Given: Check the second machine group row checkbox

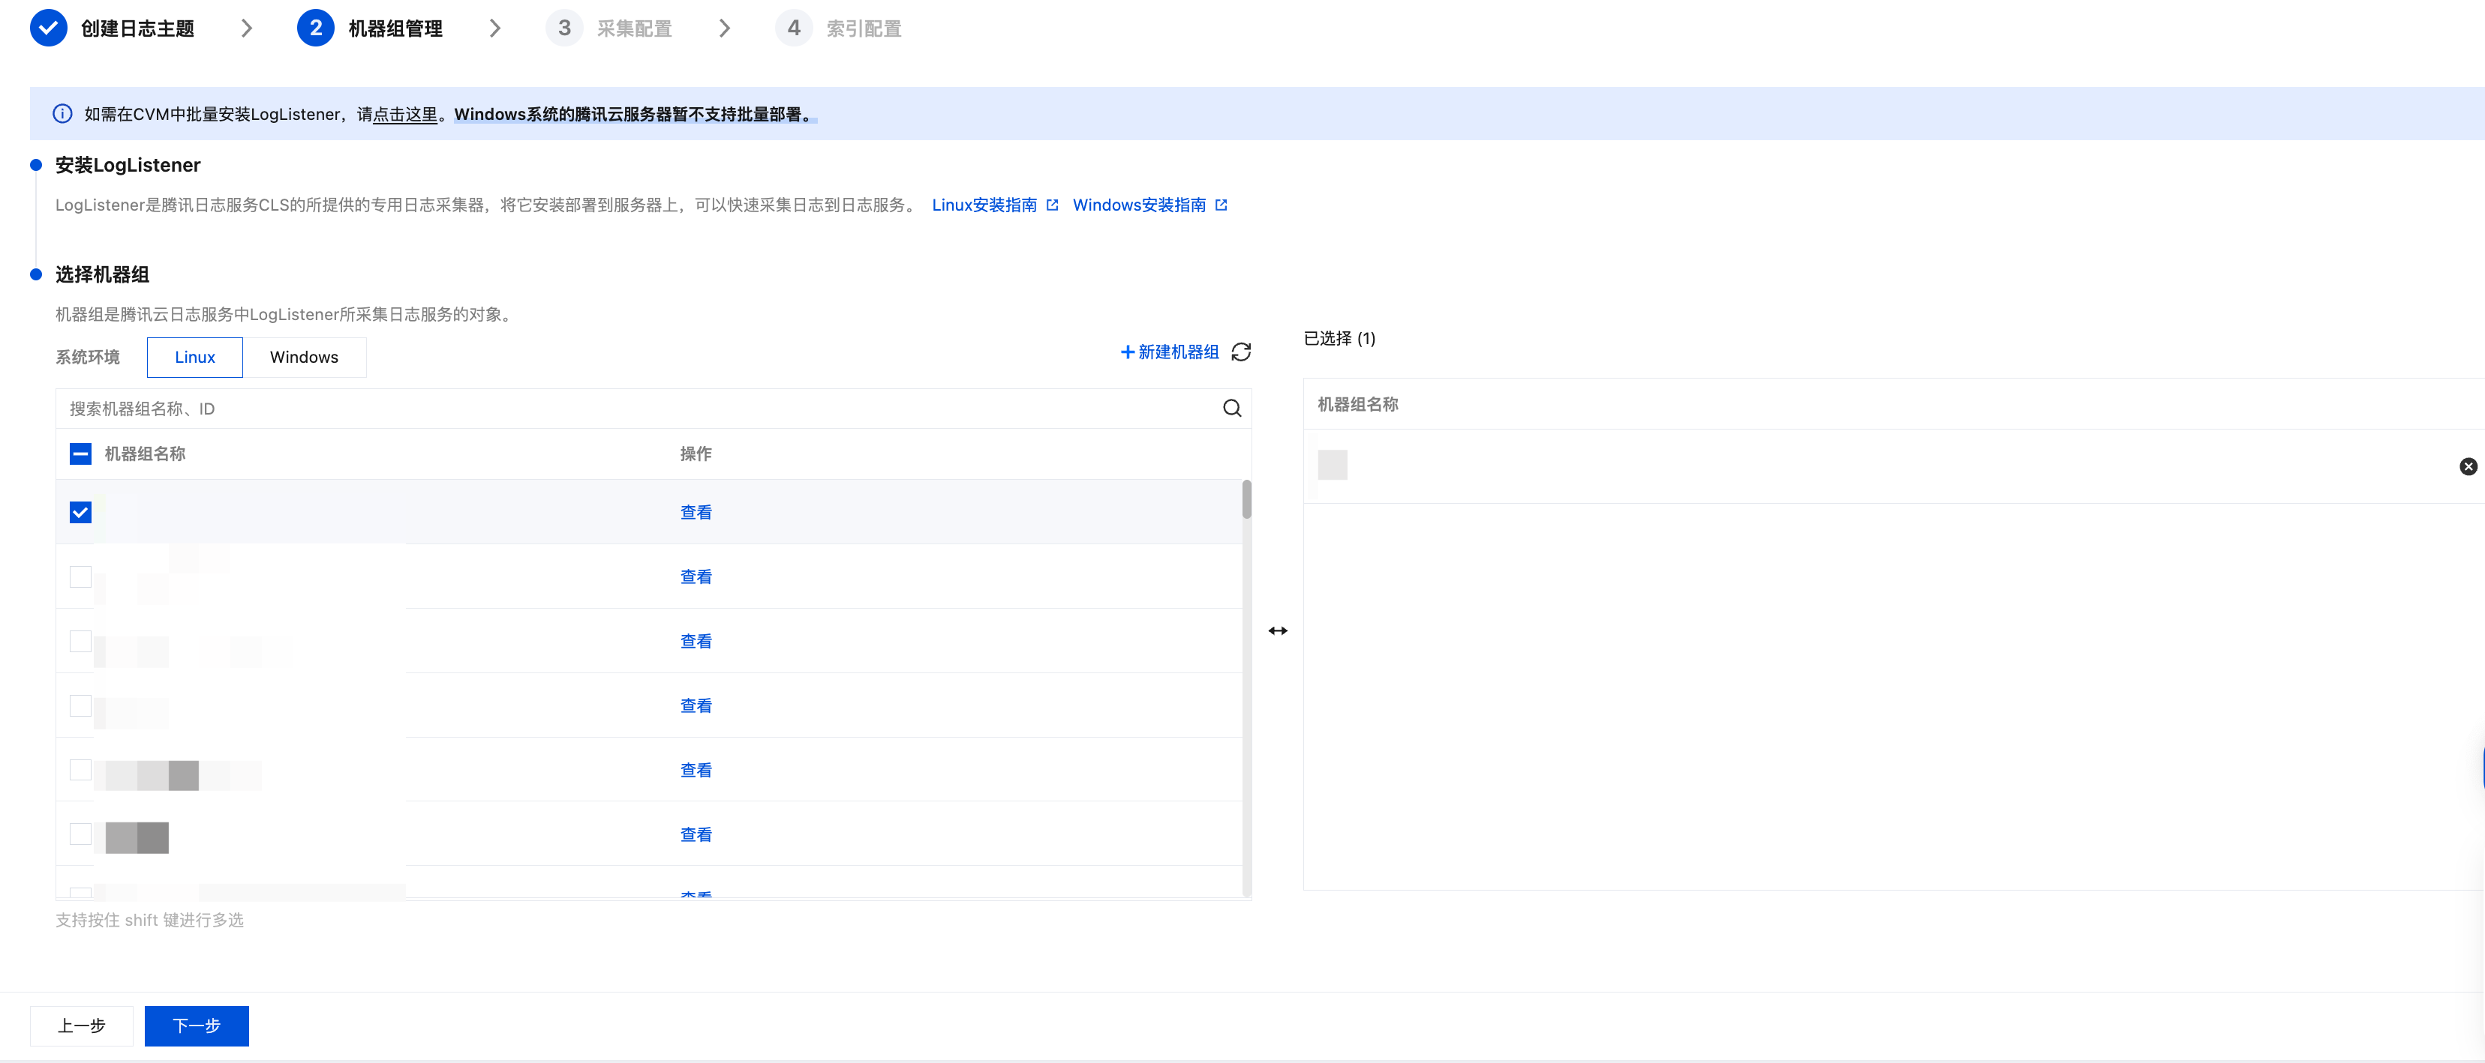Looking at the screenshot, I should pos(81,576).
